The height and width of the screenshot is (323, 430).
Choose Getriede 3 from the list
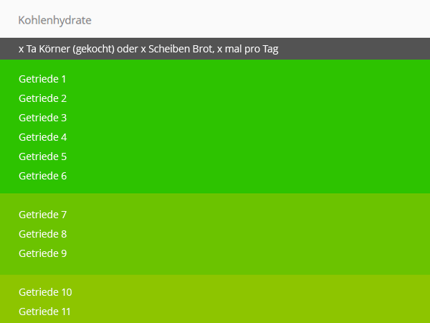pyautogui.click(x=42, y=118)
